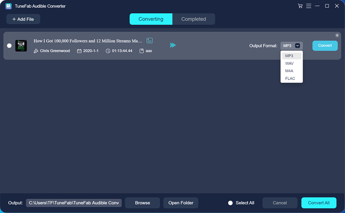Click the author icon beside Chris Greenwood
The width and height of the screenshot is (345, 213).
(36, 51)
